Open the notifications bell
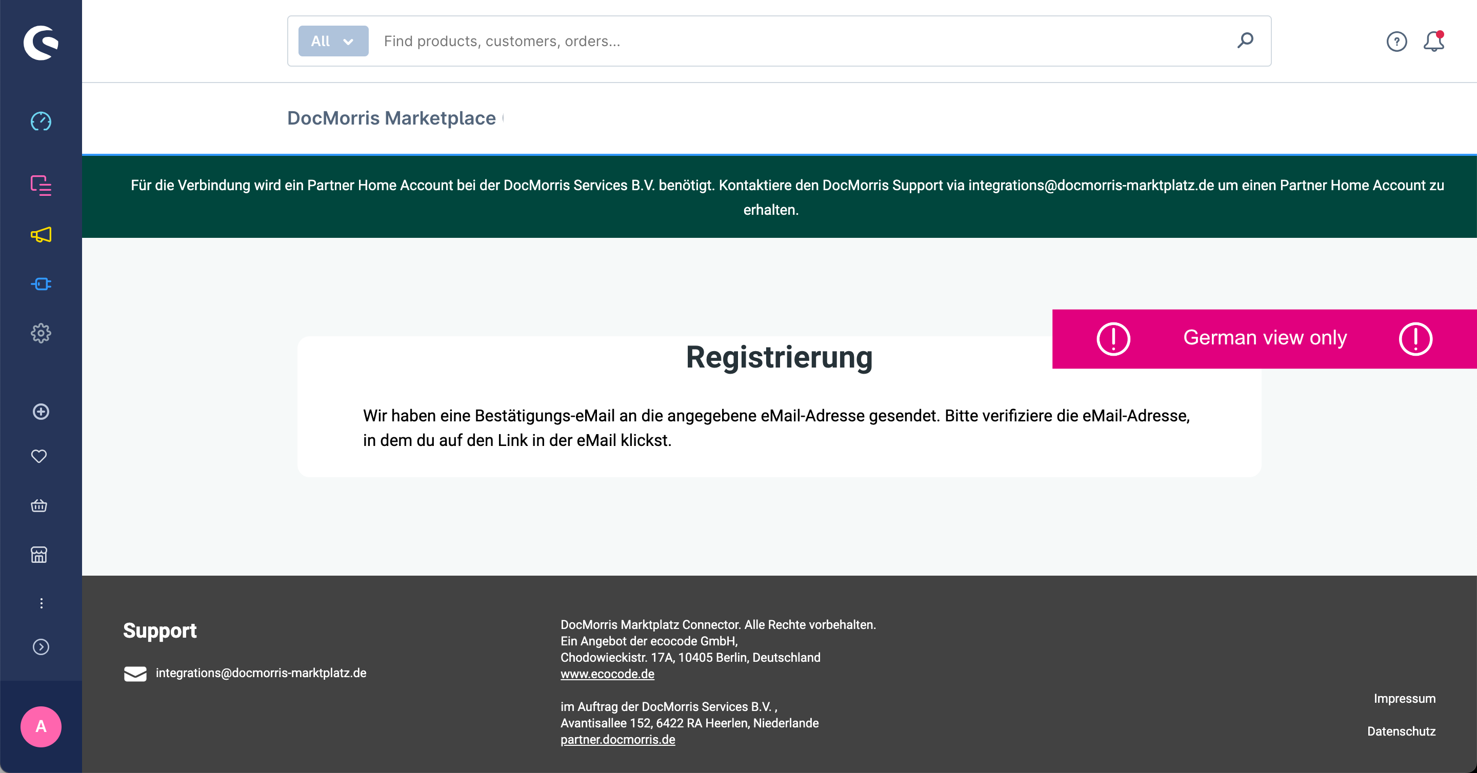The image size is (1477, 773). pos(1434,41)
